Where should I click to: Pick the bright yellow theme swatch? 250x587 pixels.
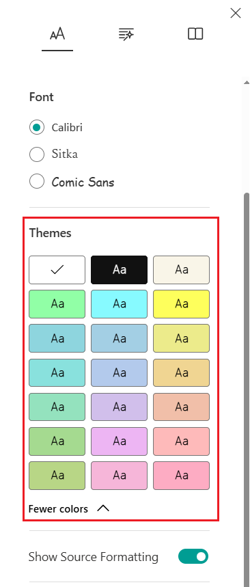[181, 304]
